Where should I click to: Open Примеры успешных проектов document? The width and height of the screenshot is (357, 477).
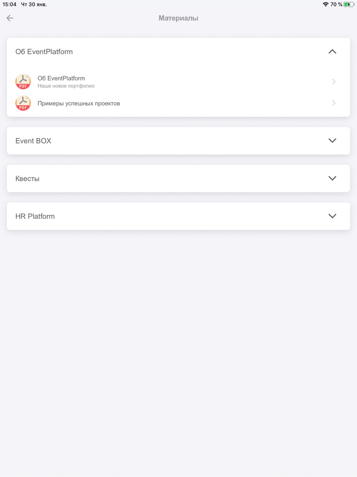click(x=79, y=103)
